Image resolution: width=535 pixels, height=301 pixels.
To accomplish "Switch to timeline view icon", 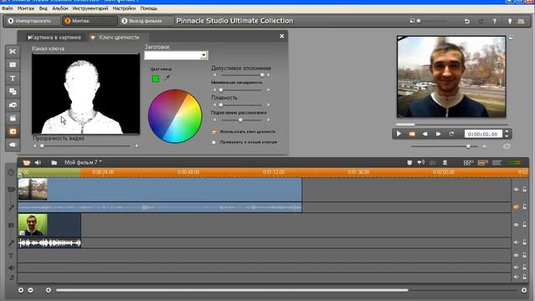I will [482, 163].
